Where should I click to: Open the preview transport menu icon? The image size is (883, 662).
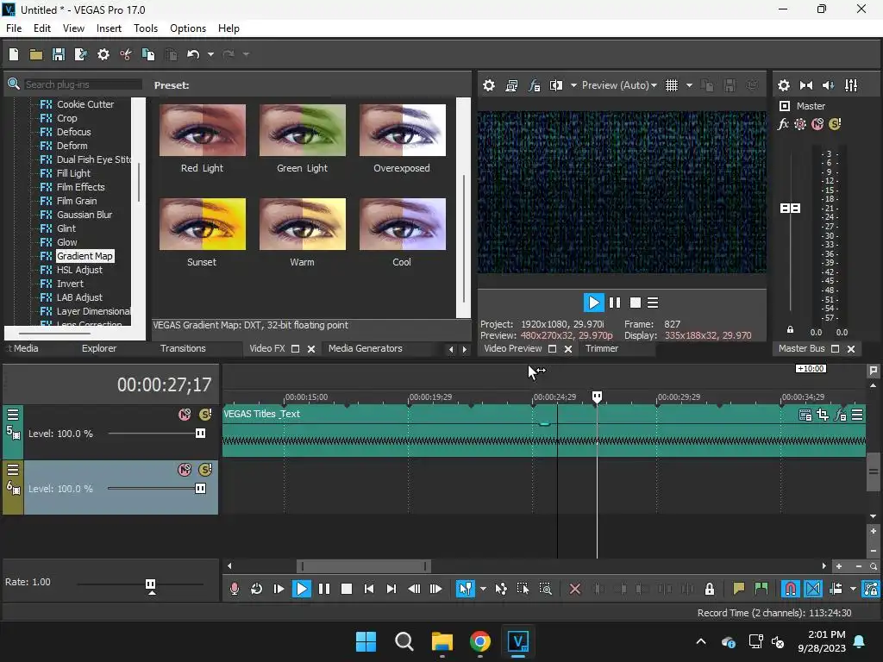(x=653, y=303)
